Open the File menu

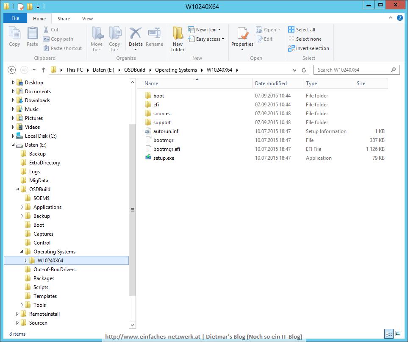click(x=15, y=18)
